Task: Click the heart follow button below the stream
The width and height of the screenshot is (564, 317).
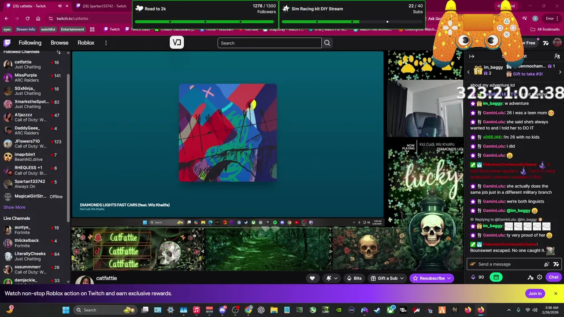Action: [312, 278]
